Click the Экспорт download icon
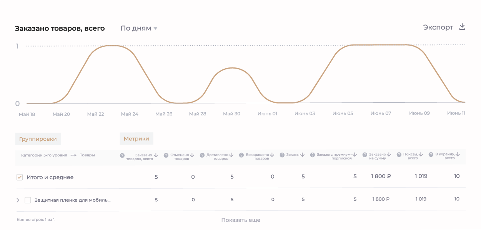 pos(463,27)
